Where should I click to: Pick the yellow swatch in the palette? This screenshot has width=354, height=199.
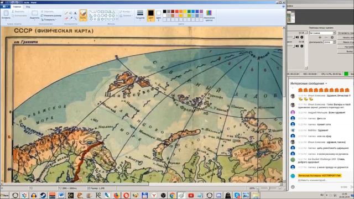point(185,12)
